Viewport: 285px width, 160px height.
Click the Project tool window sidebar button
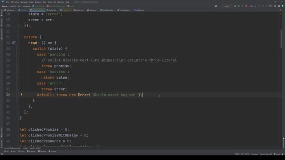(x=2, y=13)
